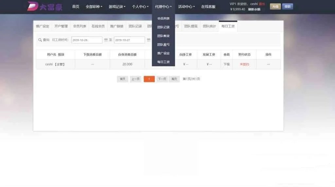Click the 充值 recharge button
Screen dimensions: 335x187
275,7
